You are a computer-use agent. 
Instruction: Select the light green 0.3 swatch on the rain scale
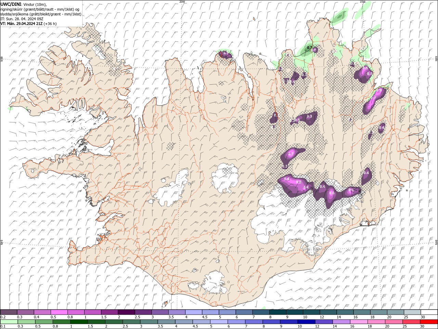27,322
